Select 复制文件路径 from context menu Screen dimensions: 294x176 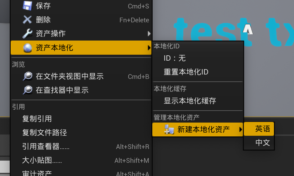pyautogui.click(x=45, y=133)
